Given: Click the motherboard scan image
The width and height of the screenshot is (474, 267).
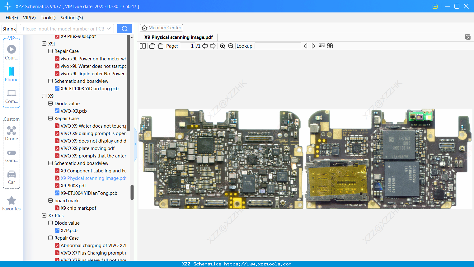Looking at the screenshot, I should (x=305, y=159).
